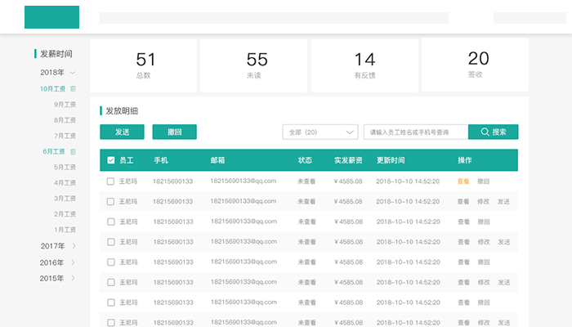Click the trash icon beside 10月工资
The height and width of the screenshot is (327, 572).
click(73, 88)
